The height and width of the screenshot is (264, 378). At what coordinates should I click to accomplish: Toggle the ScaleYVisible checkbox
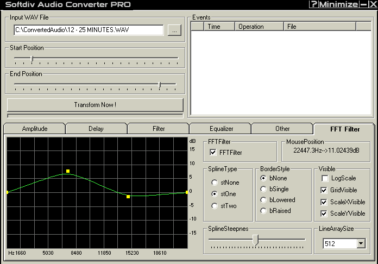[x=324, y=213]
